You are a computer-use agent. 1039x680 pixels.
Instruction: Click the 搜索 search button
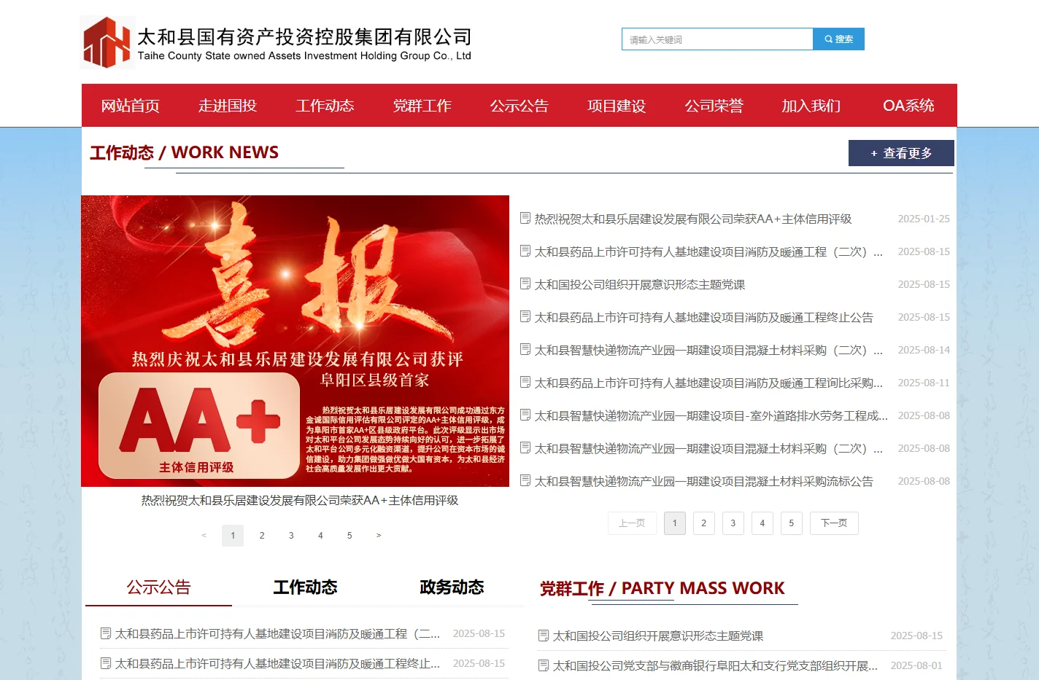click(x=838, y=39)
